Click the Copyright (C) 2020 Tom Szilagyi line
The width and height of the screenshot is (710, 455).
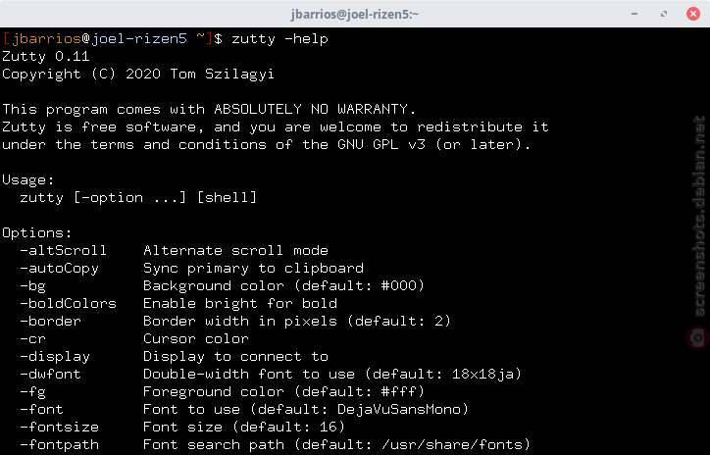coord(138,75)
